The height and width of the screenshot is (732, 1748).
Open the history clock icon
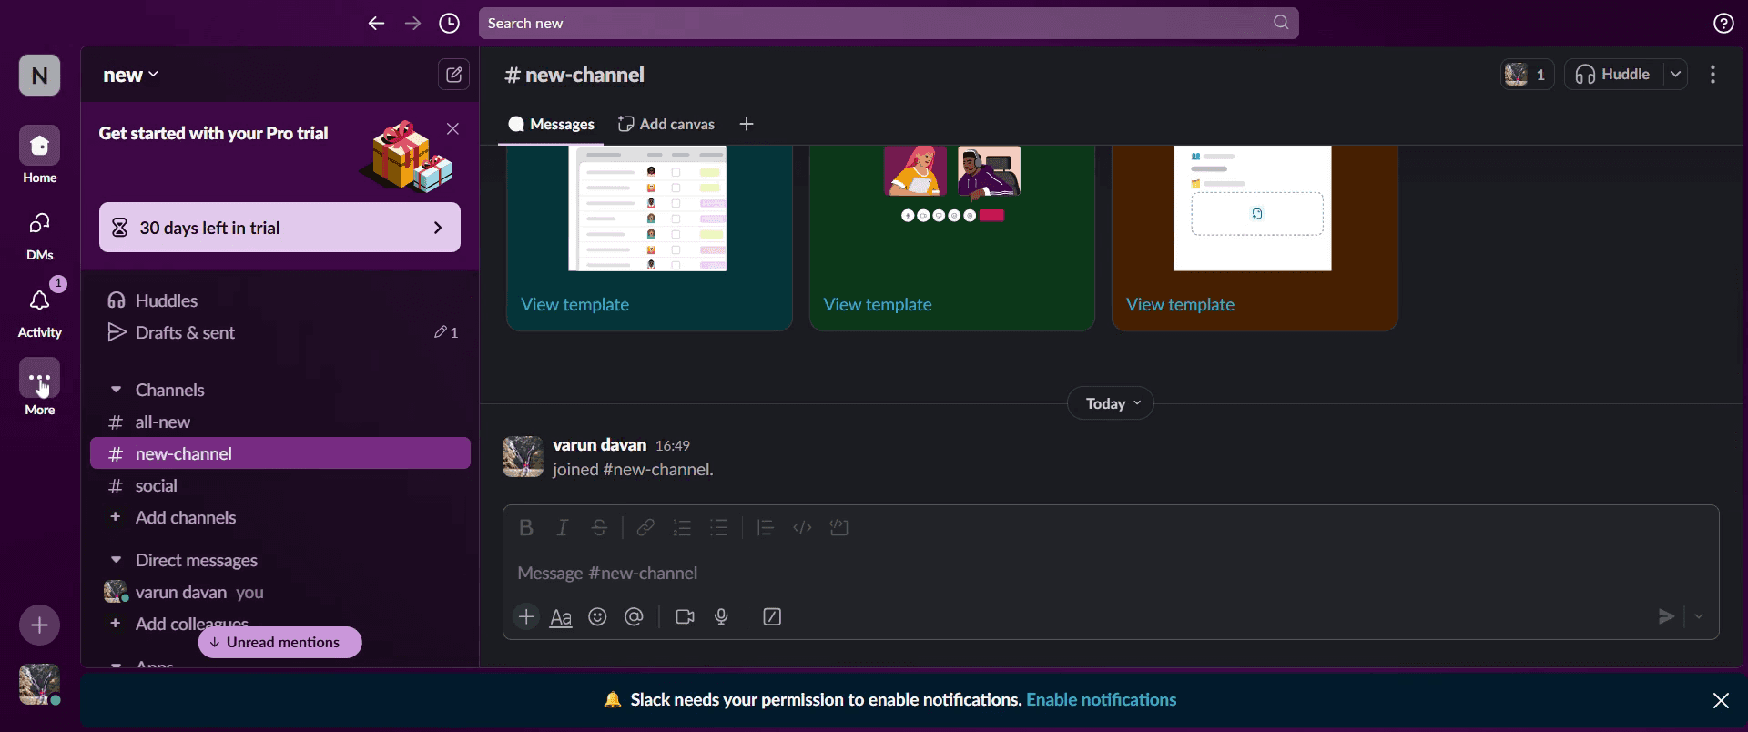click(450, 24)
